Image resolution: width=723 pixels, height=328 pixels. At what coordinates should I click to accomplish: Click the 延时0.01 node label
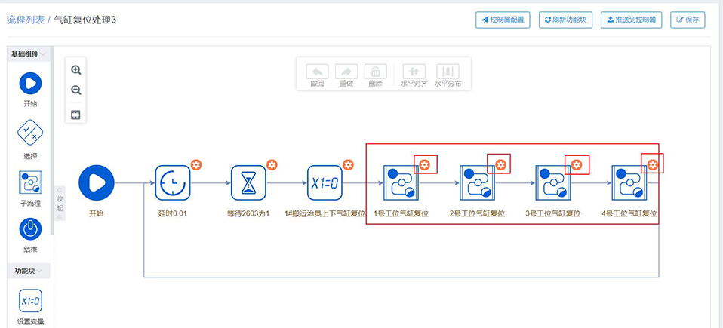tap(173, 213)
